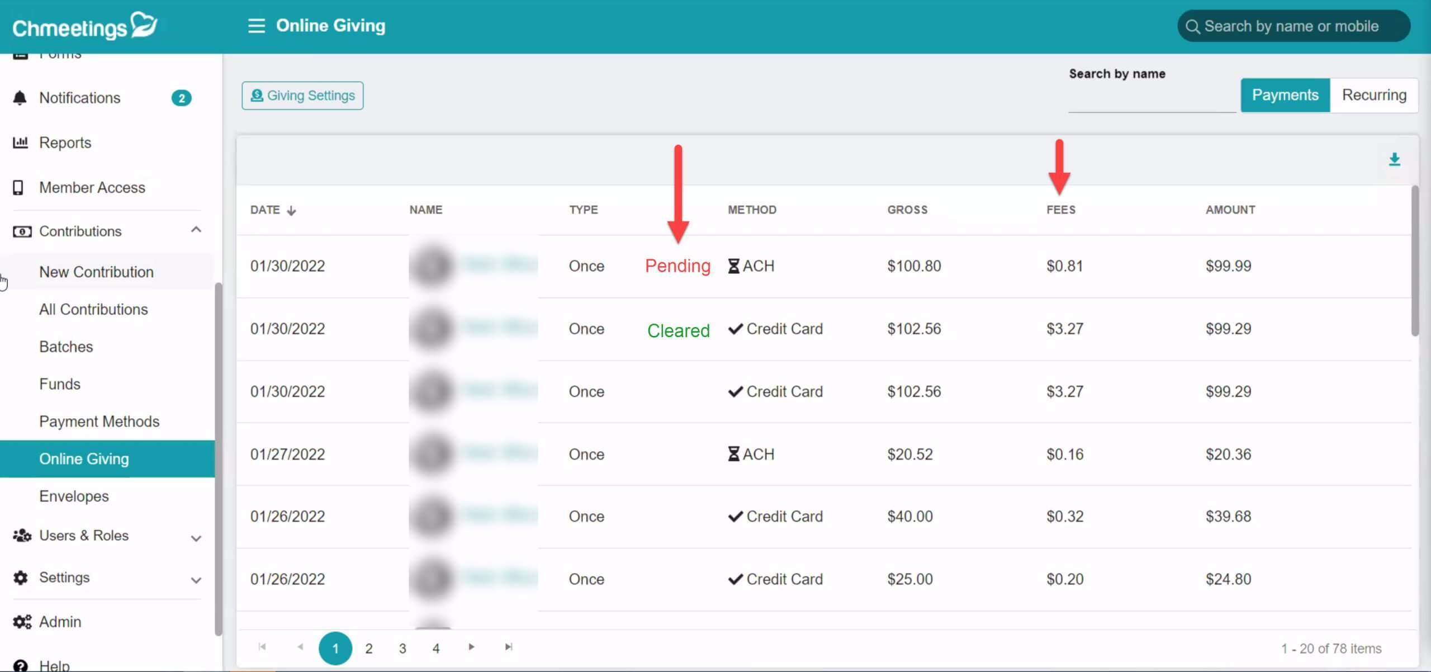Screen dimensions: 1431x672
Task: Click the Notifications bell icon
Action: (x=20, y=98)
